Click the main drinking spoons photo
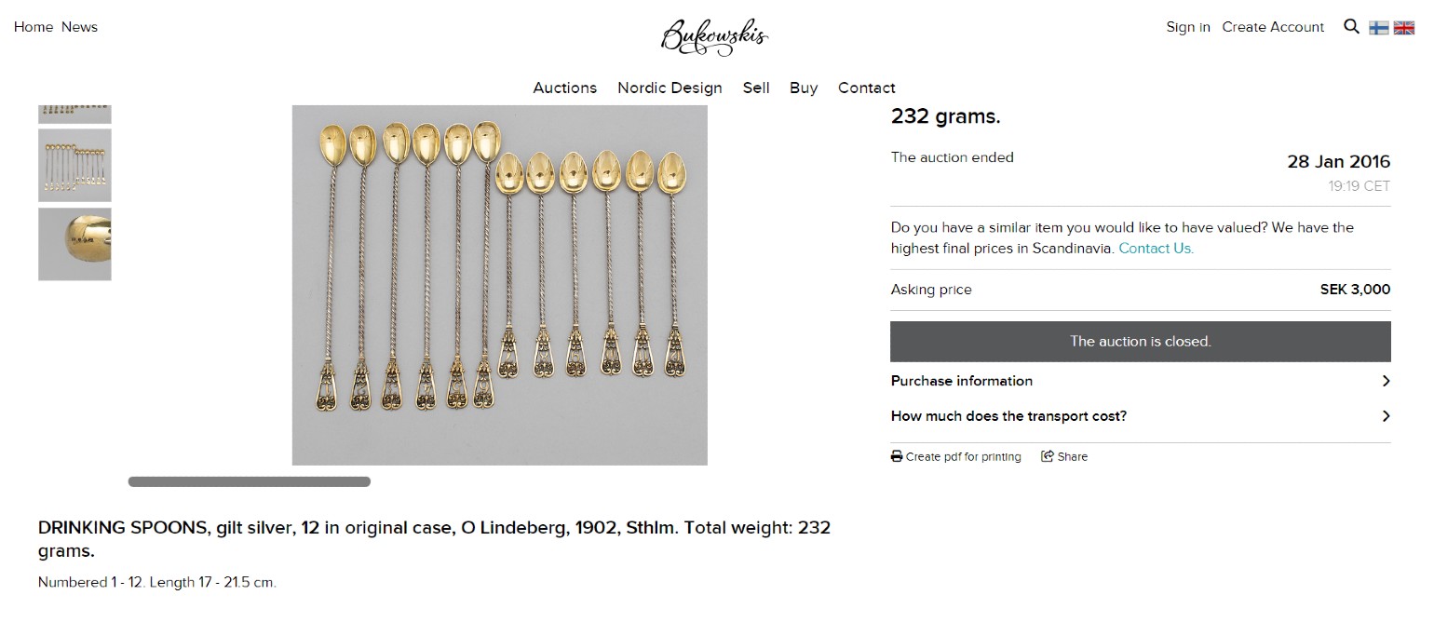 [500, 284]
